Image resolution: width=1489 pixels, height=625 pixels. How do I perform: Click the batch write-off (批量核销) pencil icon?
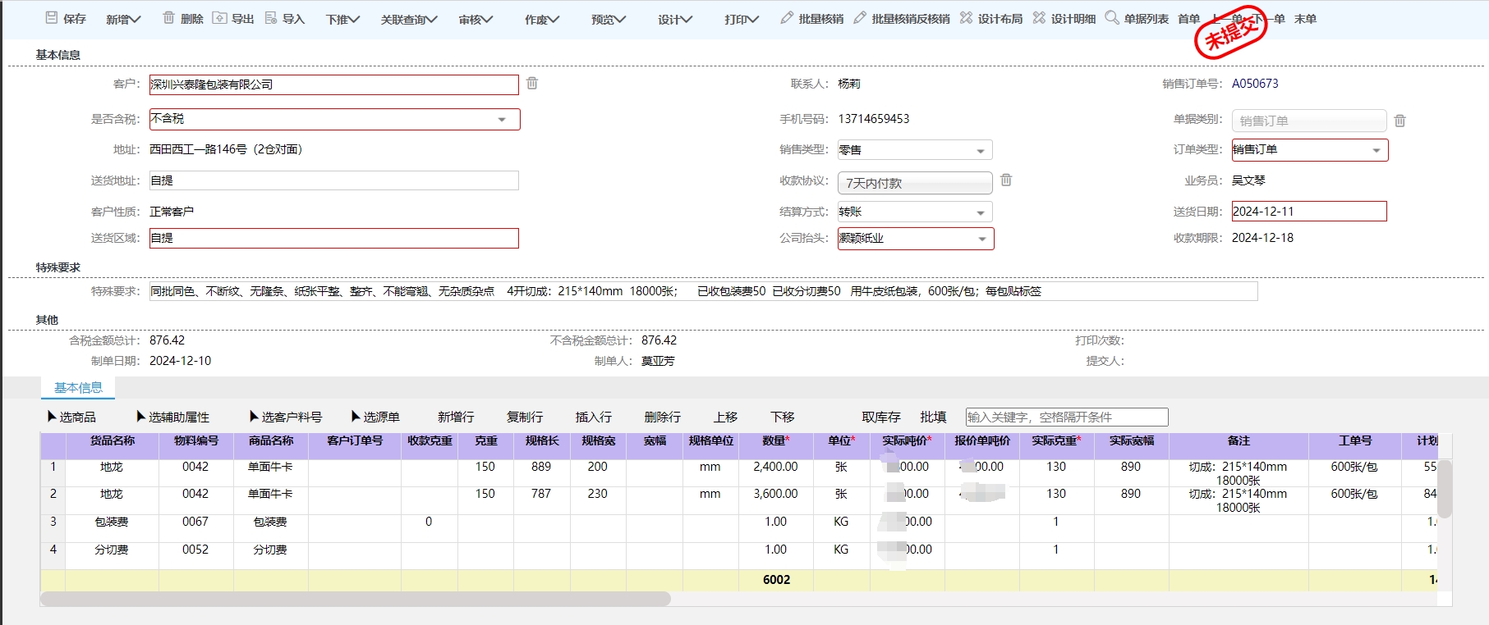(787, 18)
